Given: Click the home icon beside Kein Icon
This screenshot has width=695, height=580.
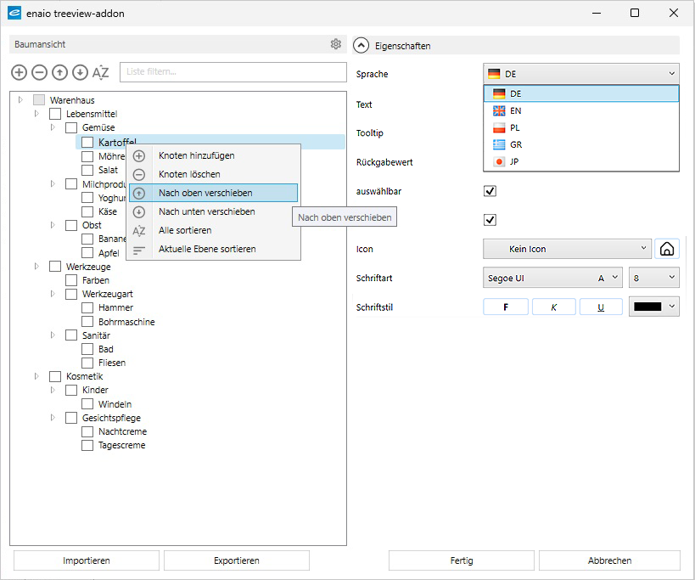Looking at the screenshot, I should pos(667,250).
